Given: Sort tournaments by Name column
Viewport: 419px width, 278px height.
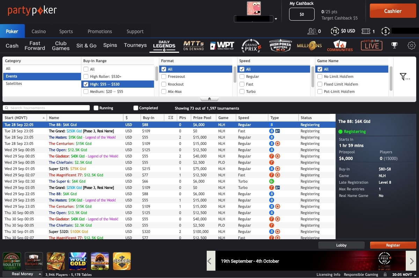Looking at the screenshot, I should click(x=85, y=118).
